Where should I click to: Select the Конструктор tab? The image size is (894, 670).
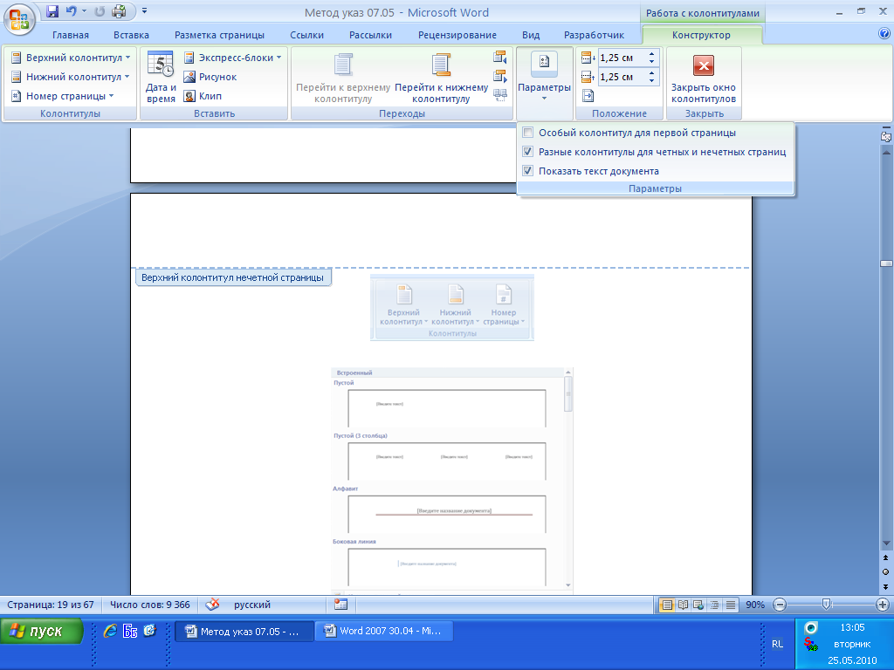coord(701,35)
